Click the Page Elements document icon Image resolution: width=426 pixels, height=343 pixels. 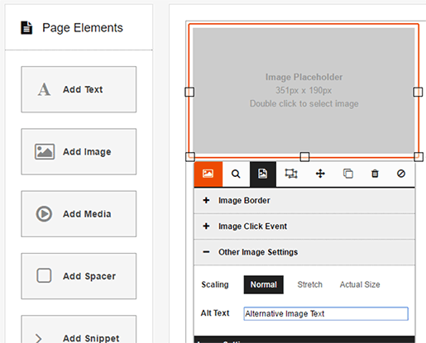[x=26, y=27]
